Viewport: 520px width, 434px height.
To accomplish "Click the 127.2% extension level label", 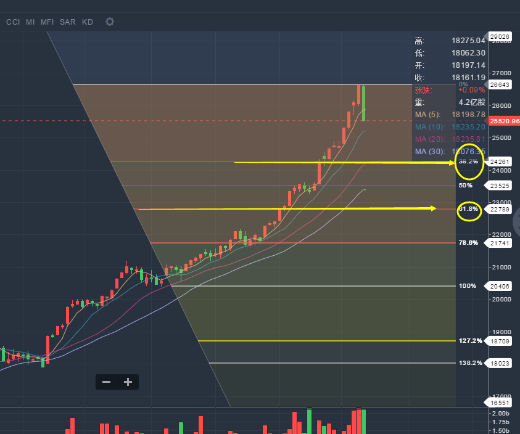I will pos(470,341).
